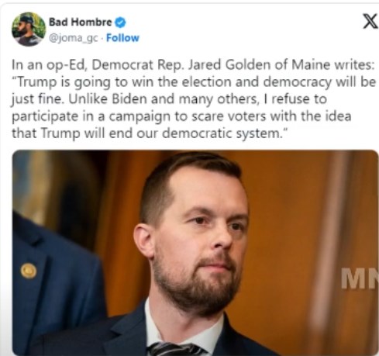Open the Bad Hombre profile avatar

pos(29,29)
